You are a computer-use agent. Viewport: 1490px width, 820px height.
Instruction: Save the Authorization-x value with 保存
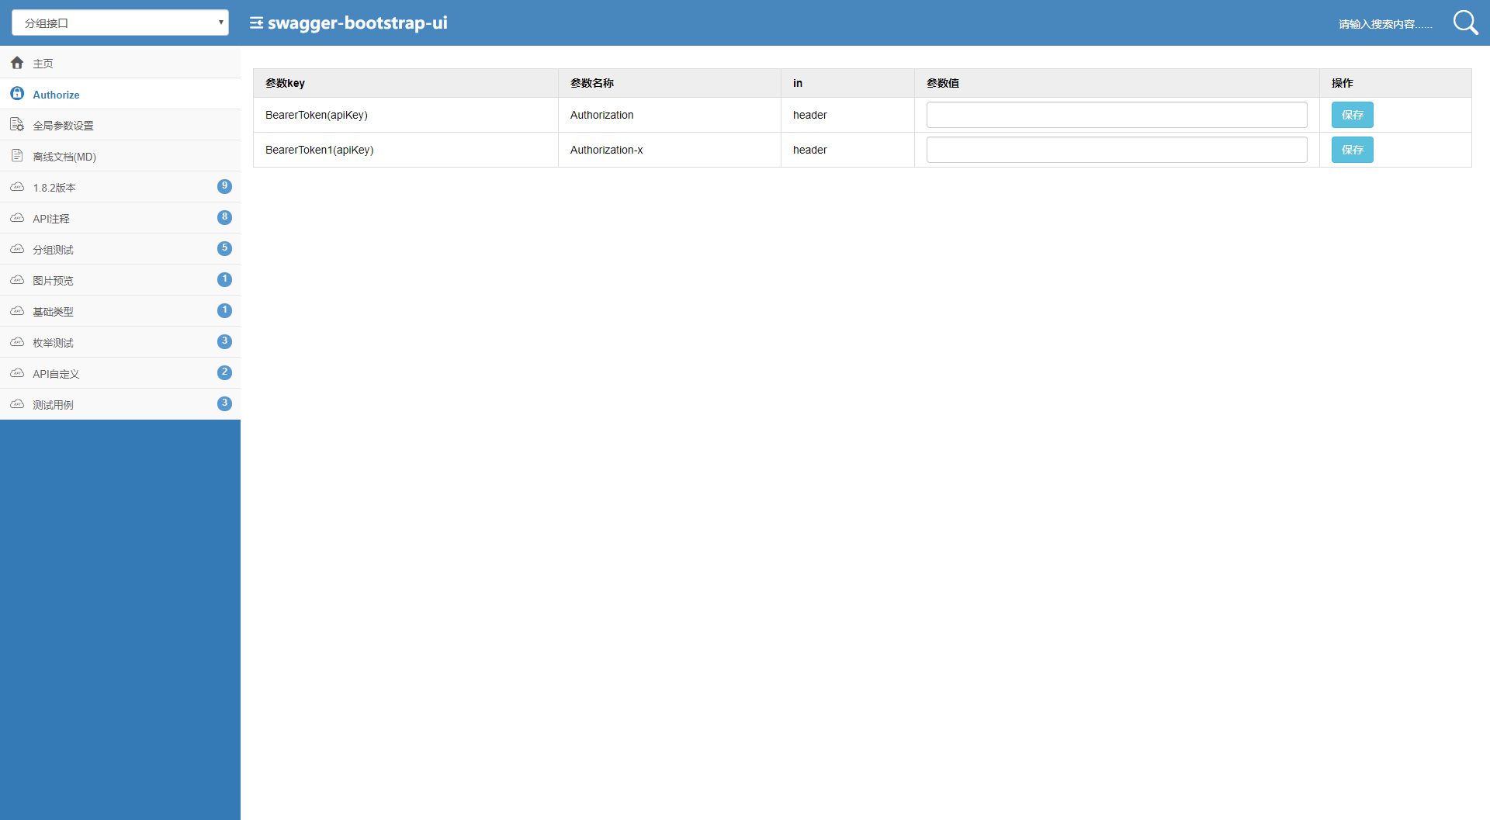pos(1352,150)
